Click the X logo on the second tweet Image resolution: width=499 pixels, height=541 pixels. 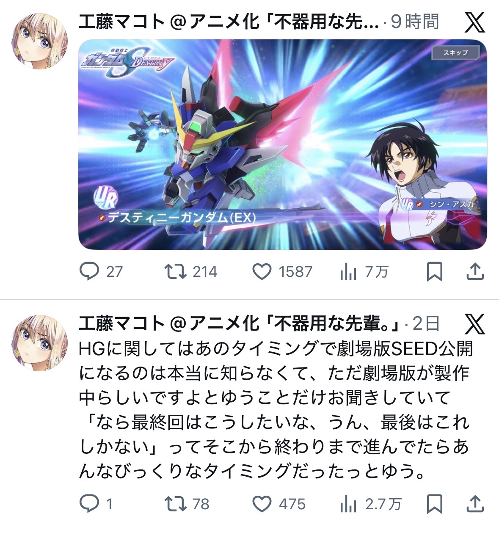(475, 324)
